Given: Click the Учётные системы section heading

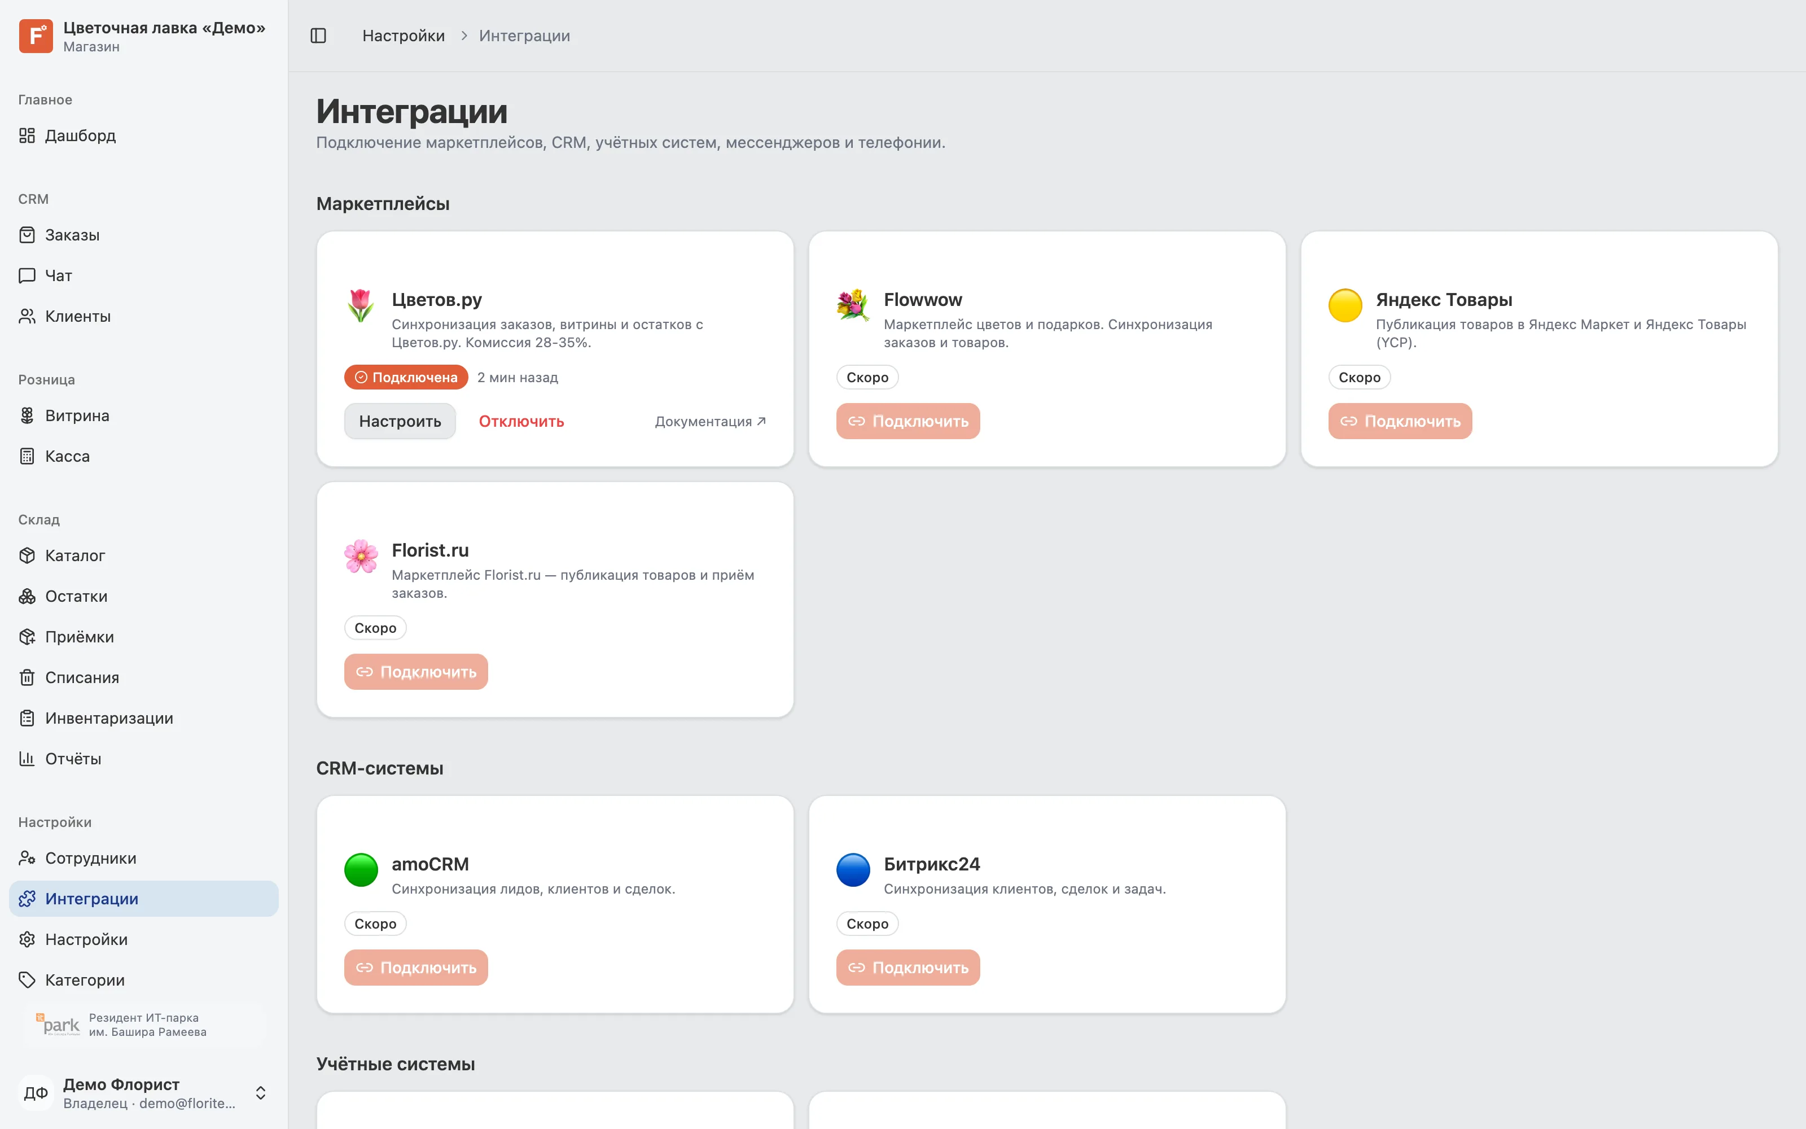Looking at the screenshot, I should (x=396, y=1064).
